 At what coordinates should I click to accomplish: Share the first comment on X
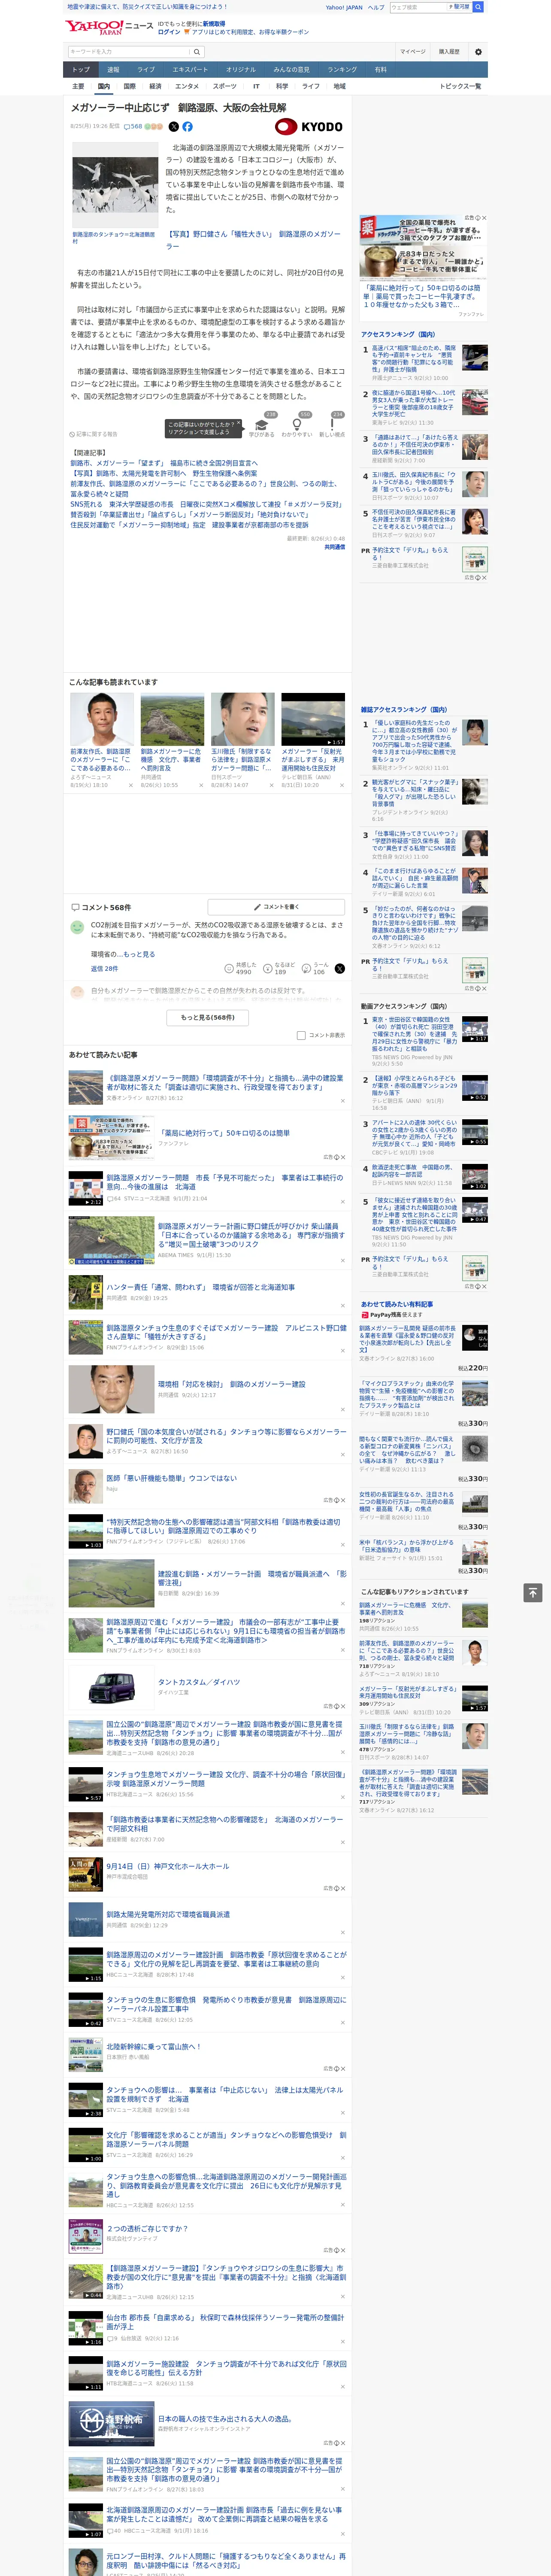339,968
